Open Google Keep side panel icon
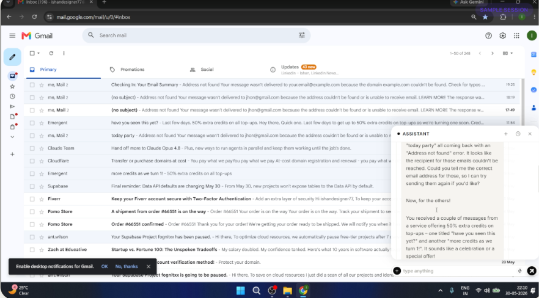The width and height of the screenshot is (539, 298). (533, 72)
